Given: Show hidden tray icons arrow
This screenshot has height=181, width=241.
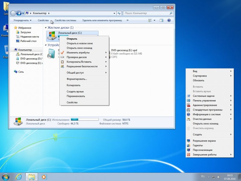Looking at the screenshot, I should click(208, 177).
